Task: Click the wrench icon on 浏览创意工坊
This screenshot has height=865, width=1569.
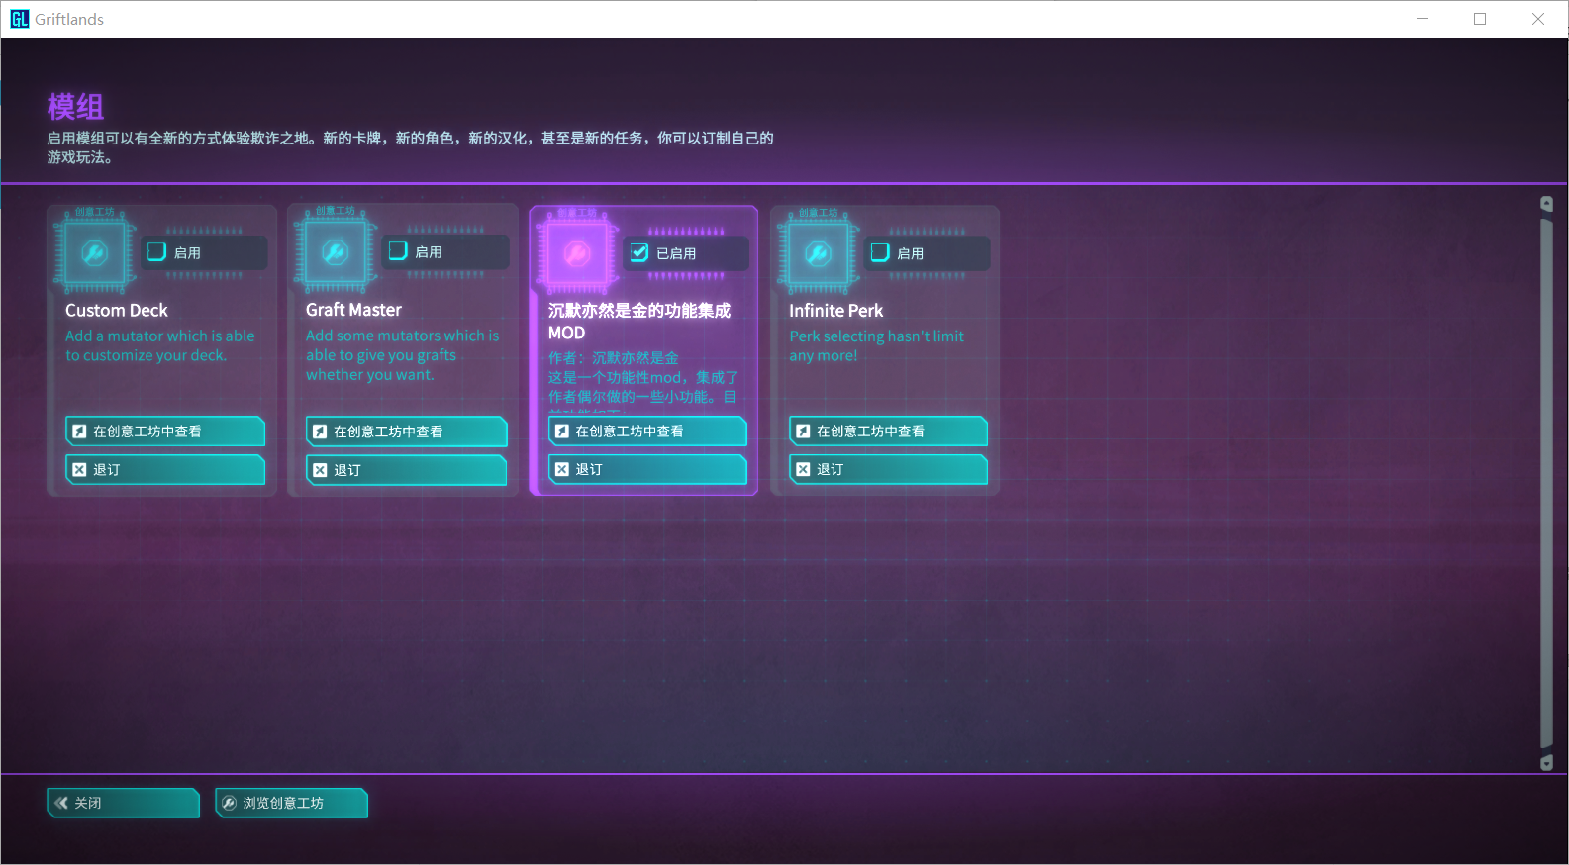Action: (x=229, y=803)
